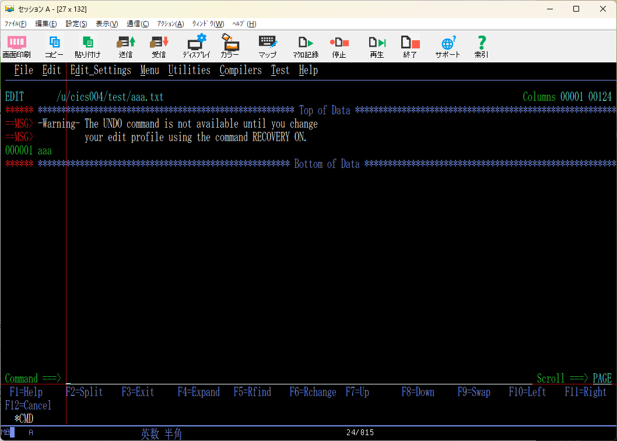Click the F7=Up function key label

click(x=357, y=392)
